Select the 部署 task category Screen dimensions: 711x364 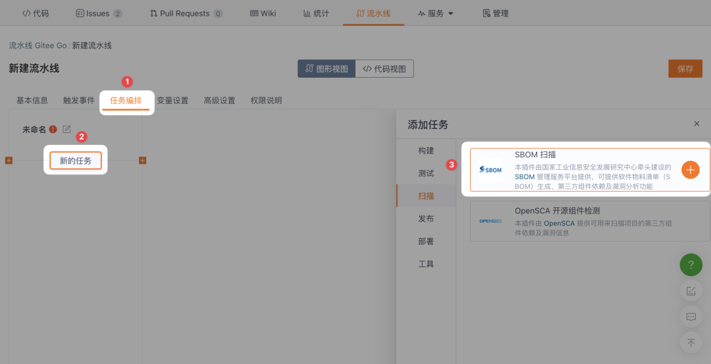(x=426, y=242)
